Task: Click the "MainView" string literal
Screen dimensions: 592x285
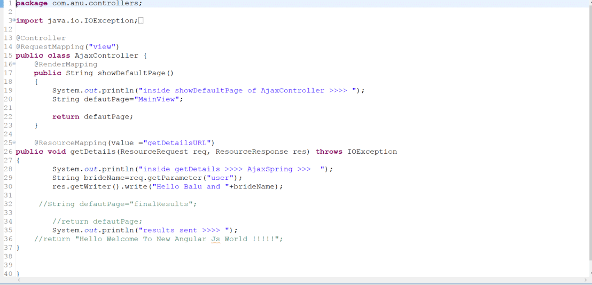Action: pyautogui.click(x=156, y=99)
